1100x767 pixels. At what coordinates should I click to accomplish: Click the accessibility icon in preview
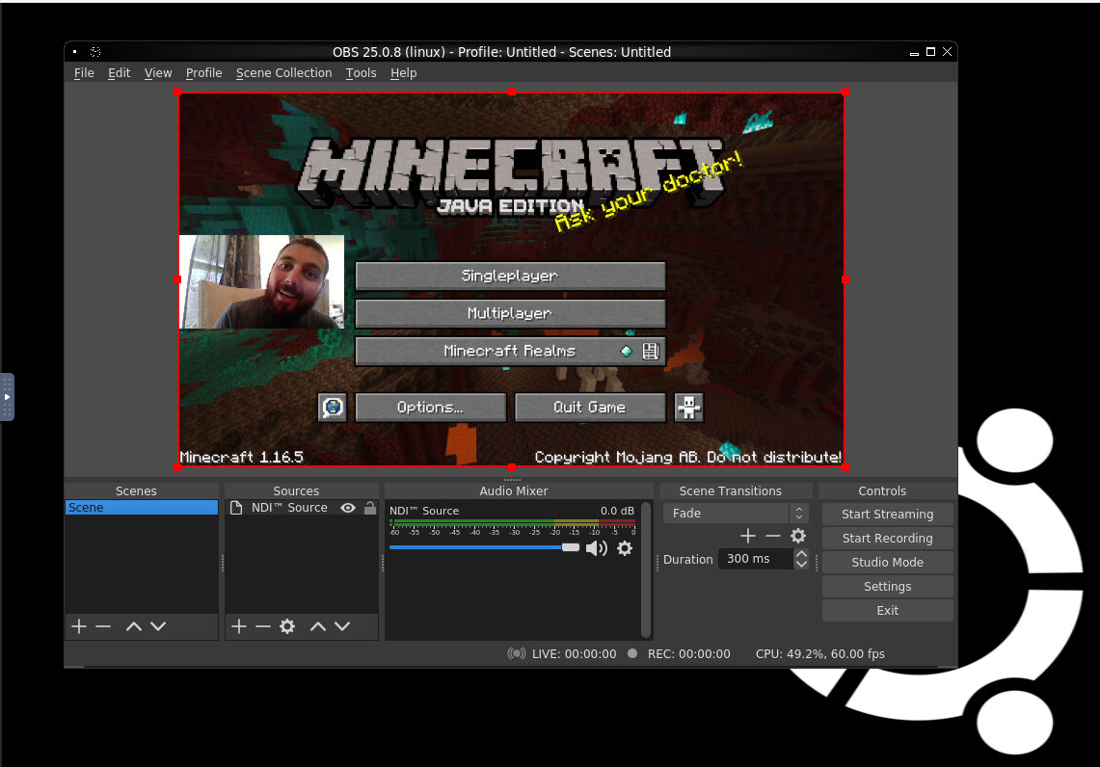[x=689, y=408]
